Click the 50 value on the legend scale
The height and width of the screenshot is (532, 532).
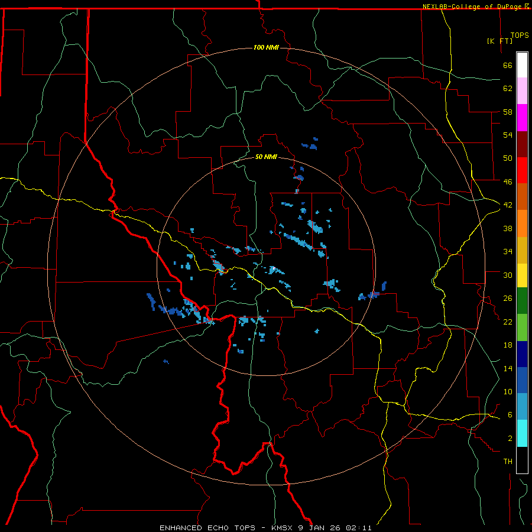[x=508, y=158]
